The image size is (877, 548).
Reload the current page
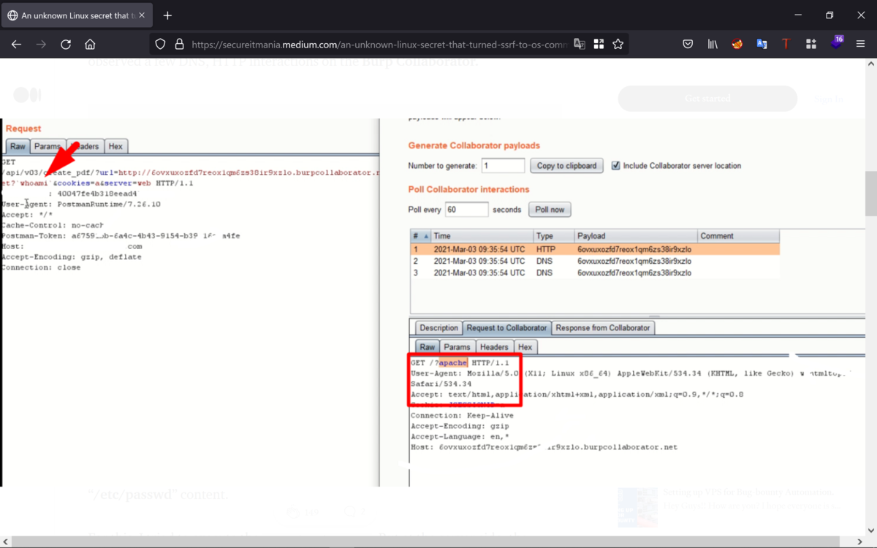tap(66, 45)
